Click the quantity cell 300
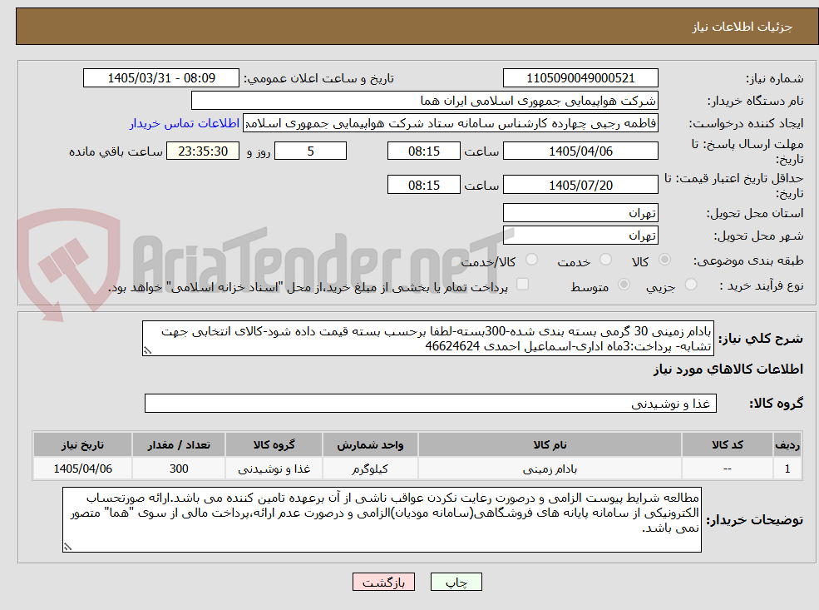This screenshot has height=610, width=819. [179, 469]
